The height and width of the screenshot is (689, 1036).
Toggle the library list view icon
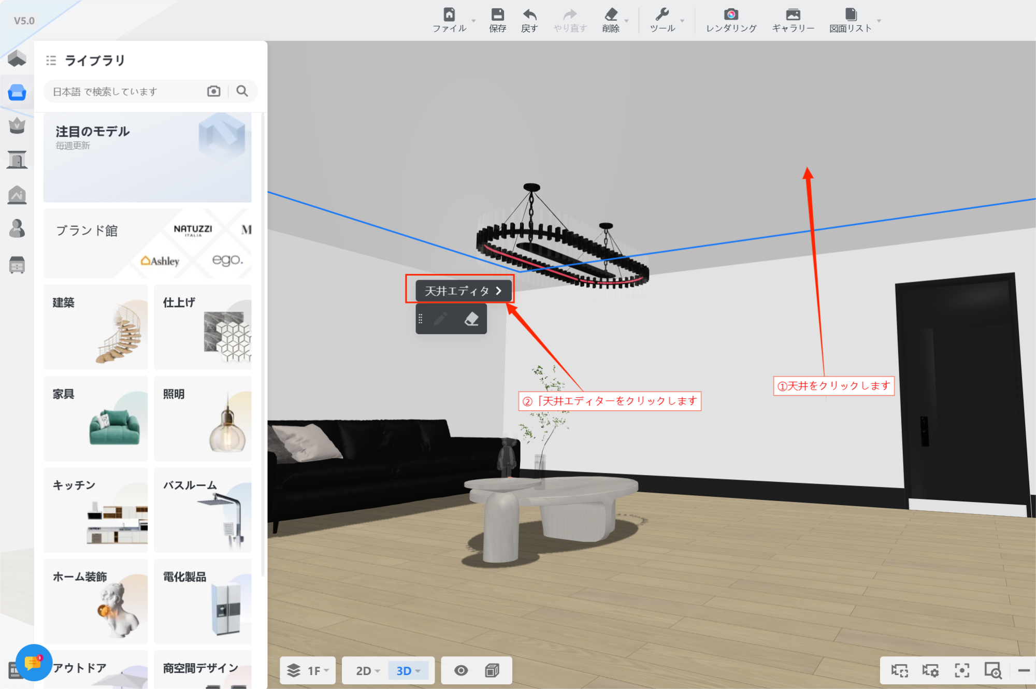pyautogui.click(x=51, y=61)
